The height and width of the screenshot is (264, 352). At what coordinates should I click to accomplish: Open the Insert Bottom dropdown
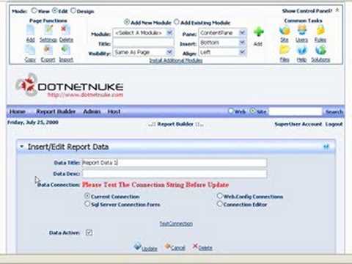222,43
